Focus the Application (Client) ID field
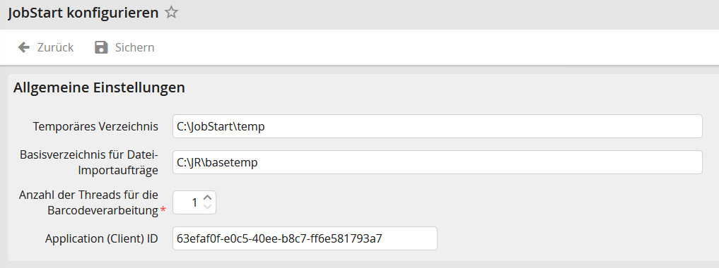Image resolution: width=719 pixels, height=268 pixels. click(305, 238)
